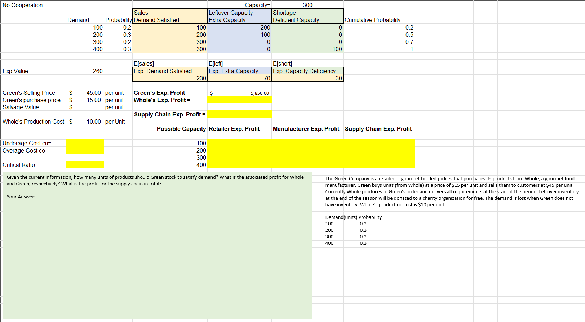Click the Exp.Value demand cell 260
Screen dimensions: 585x322
(85, 71)
